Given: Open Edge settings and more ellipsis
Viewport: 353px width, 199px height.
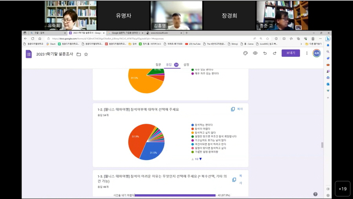Looking at the screenshot, I should [320, 39].
